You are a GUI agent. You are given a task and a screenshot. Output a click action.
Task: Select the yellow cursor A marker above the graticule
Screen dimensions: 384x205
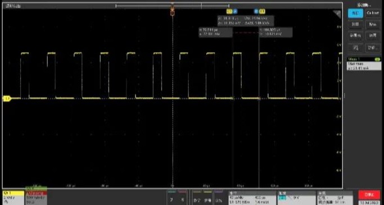229,11
